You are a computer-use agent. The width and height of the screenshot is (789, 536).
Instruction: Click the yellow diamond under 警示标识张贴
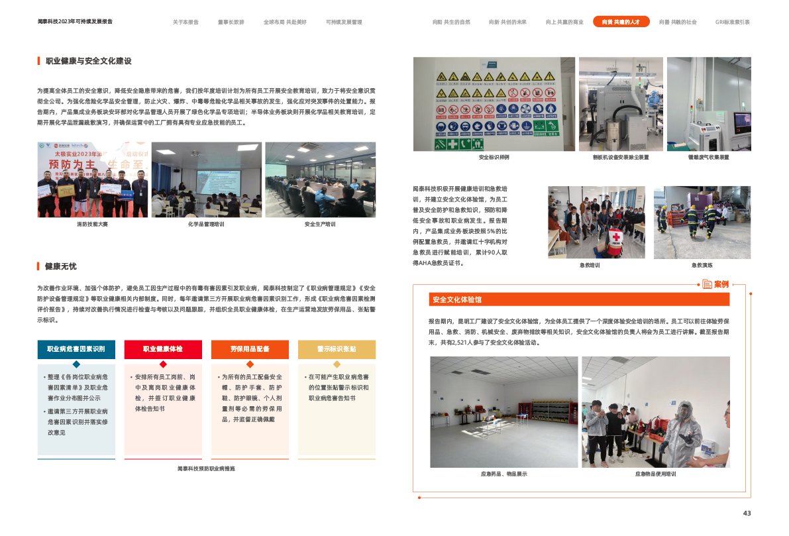pyautogui.click(x=337, y=364)
